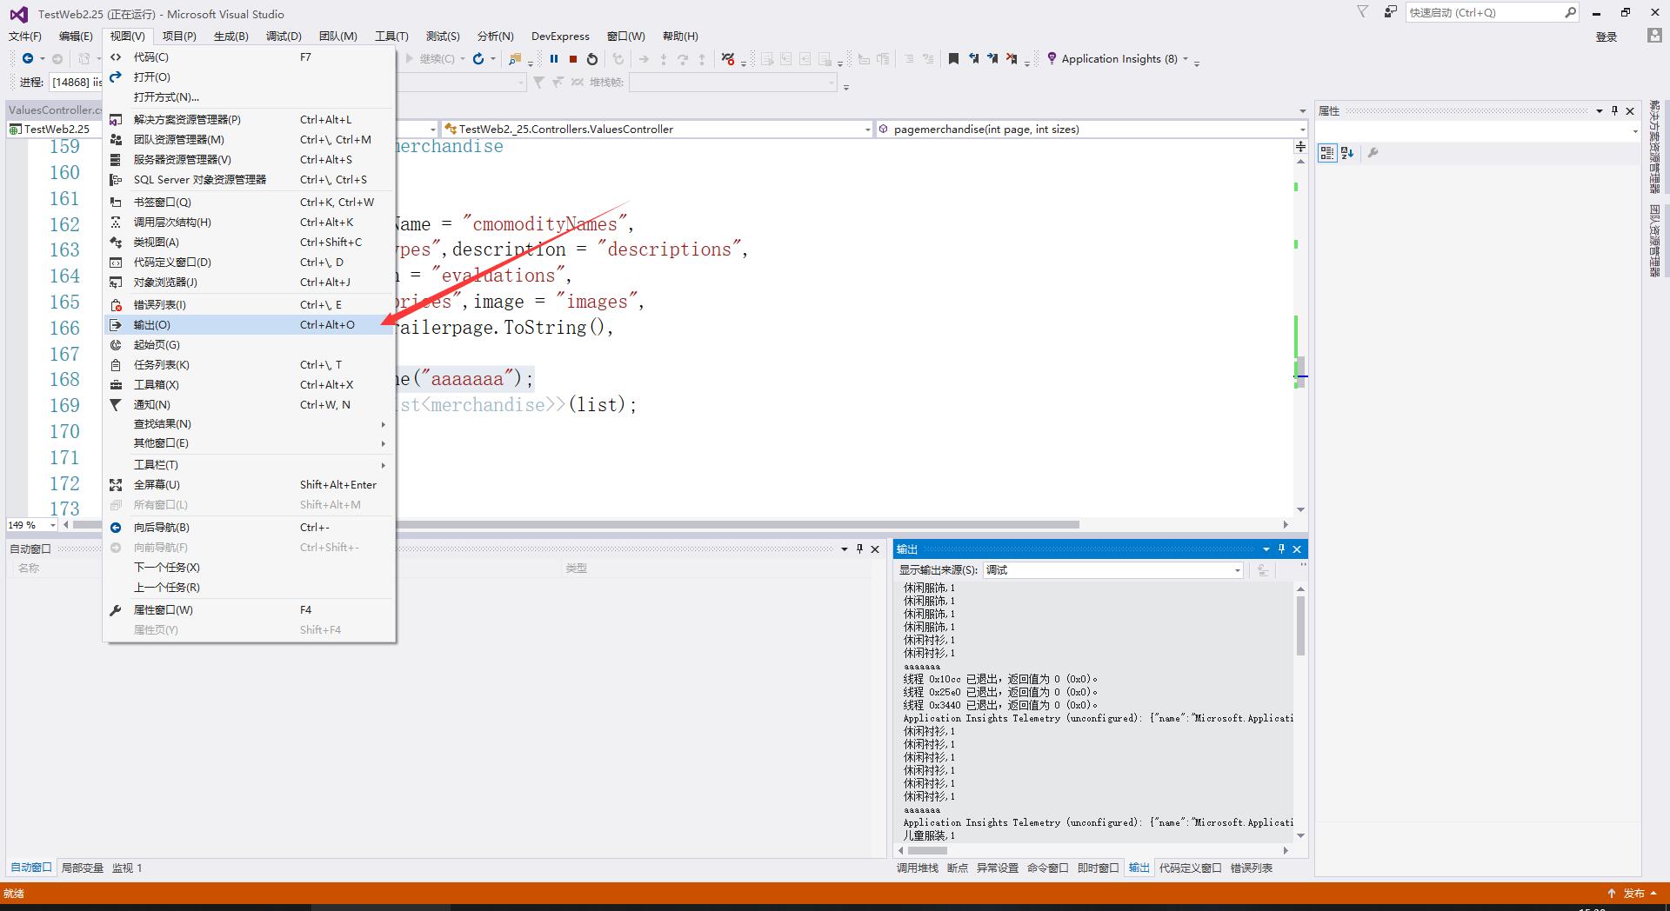This screenshot has height=911, width=1670.
Task: Switch to the 监视 1 tab
Action: [x=127, y=868]
